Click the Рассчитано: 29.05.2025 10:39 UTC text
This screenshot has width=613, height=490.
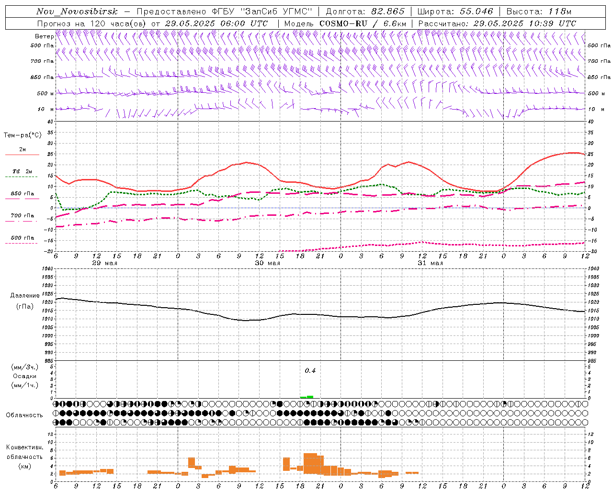click(x=497, y=23)
